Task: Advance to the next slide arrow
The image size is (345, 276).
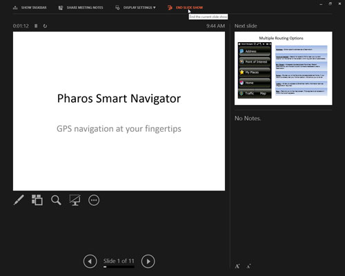Action: coord(148,262)
